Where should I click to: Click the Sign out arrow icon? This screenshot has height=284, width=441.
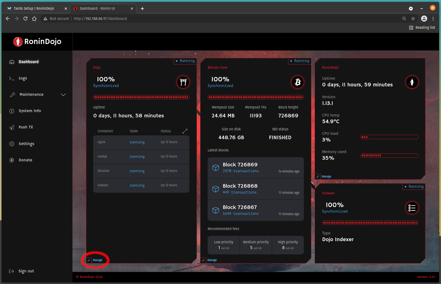[11, 271]
